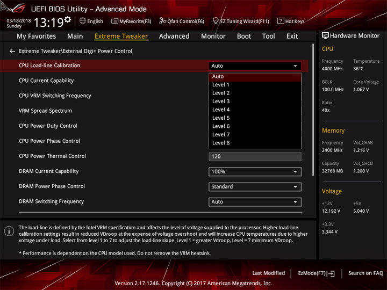Click the info icon beside the help text

click(x=9, y=231)
